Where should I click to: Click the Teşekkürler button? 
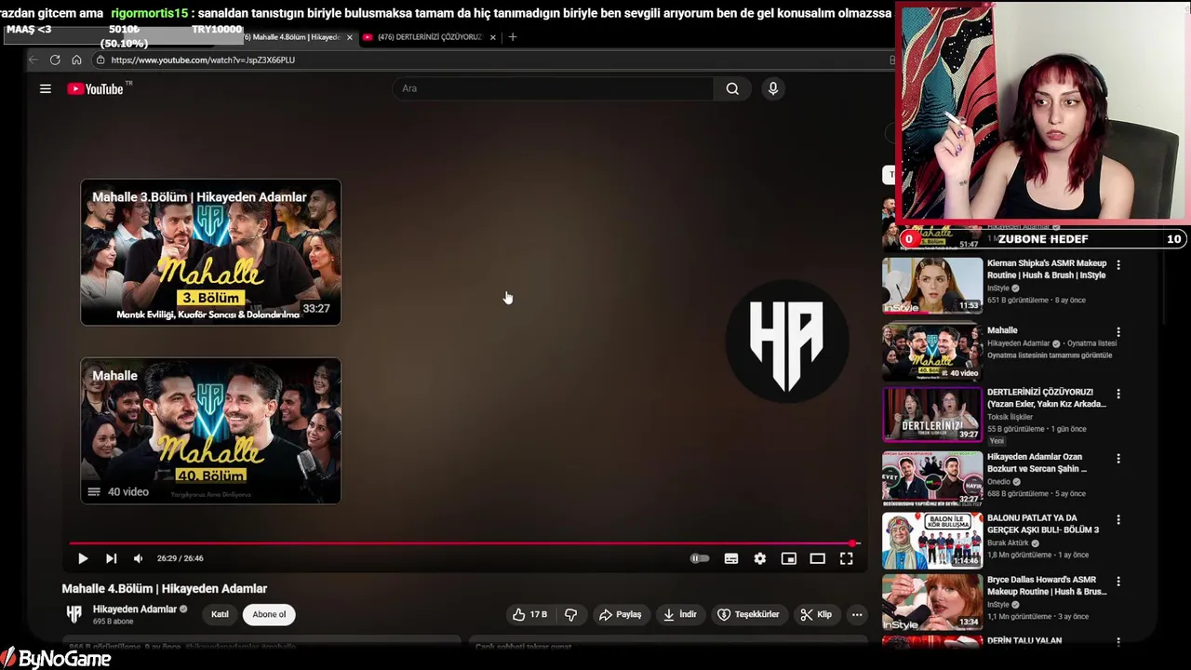pos(749,614)
